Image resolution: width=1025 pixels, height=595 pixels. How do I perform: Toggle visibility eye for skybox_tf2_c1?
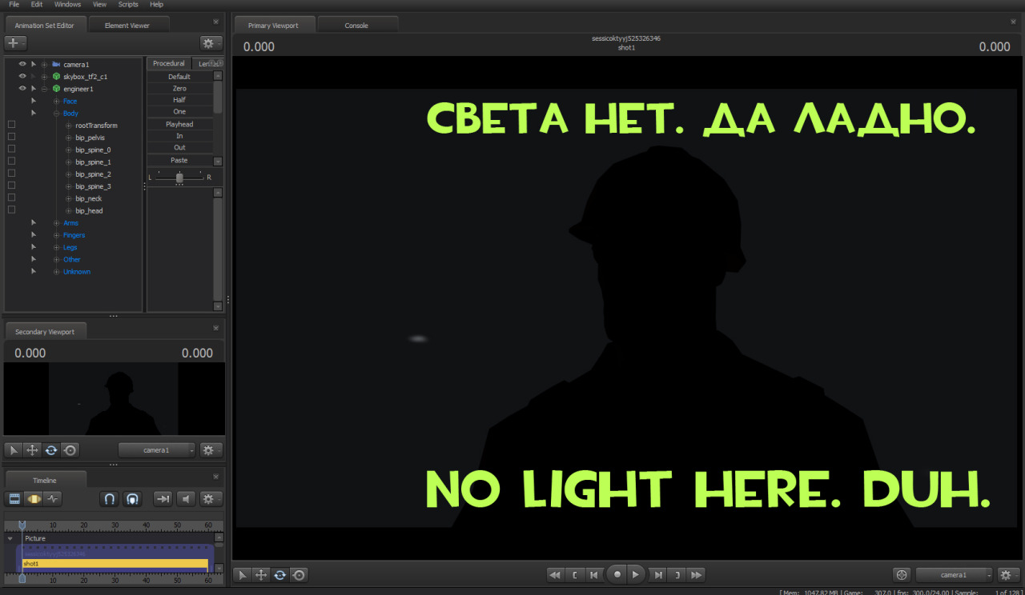(22, 76)
